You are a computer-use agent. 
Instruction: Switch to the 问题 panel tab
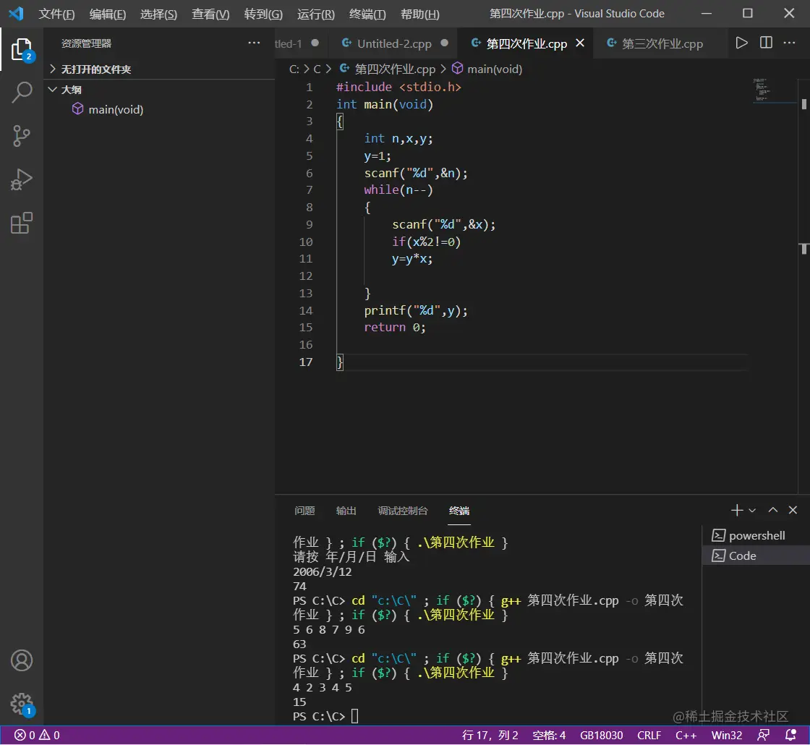pyautogui.click(x=304, y=511)
